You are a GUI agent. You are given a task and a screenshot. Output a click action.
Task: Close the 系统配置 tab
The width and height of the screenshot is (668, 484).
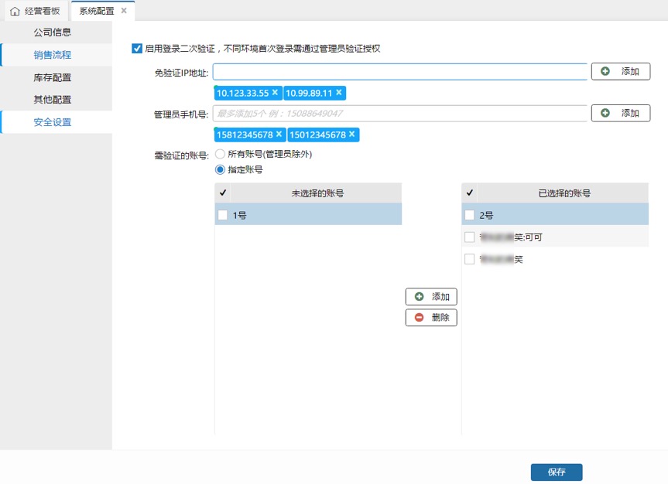(x=124, y=11)
